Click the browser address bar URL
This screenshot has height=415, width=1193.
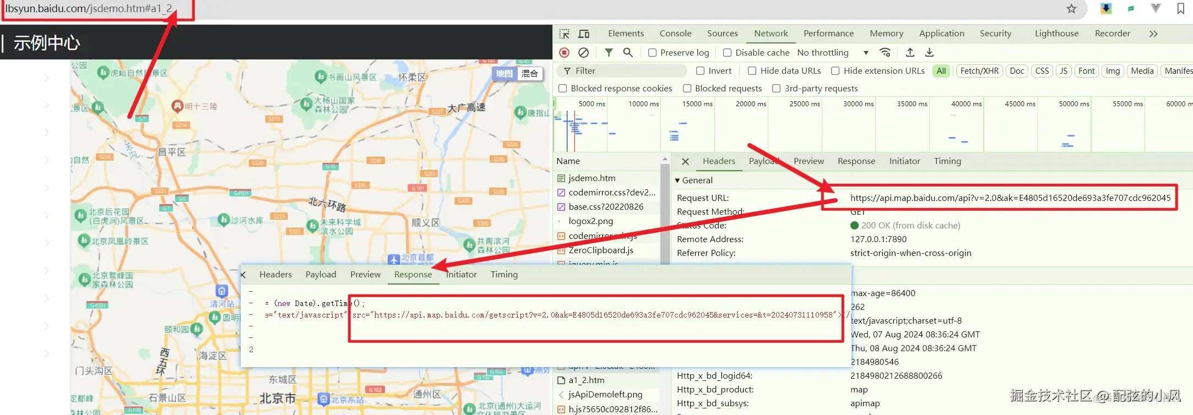[x=88, y=8]
